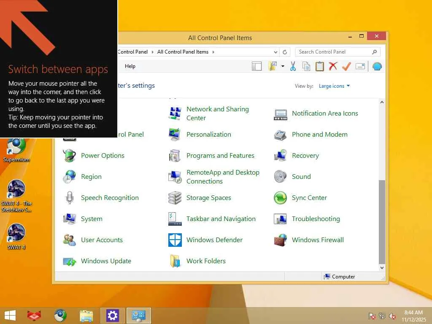This screenshot has width=432, height=324.
Task: Click the address bar refresh button
Action: (x=285, y=52)
